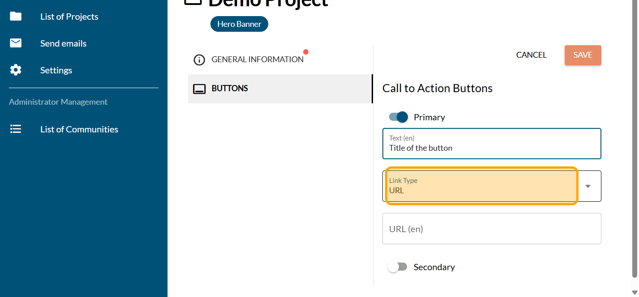Expand the Link Type dropdown arrow
Viewport: 639px width, 297px height.
[588, 186]
